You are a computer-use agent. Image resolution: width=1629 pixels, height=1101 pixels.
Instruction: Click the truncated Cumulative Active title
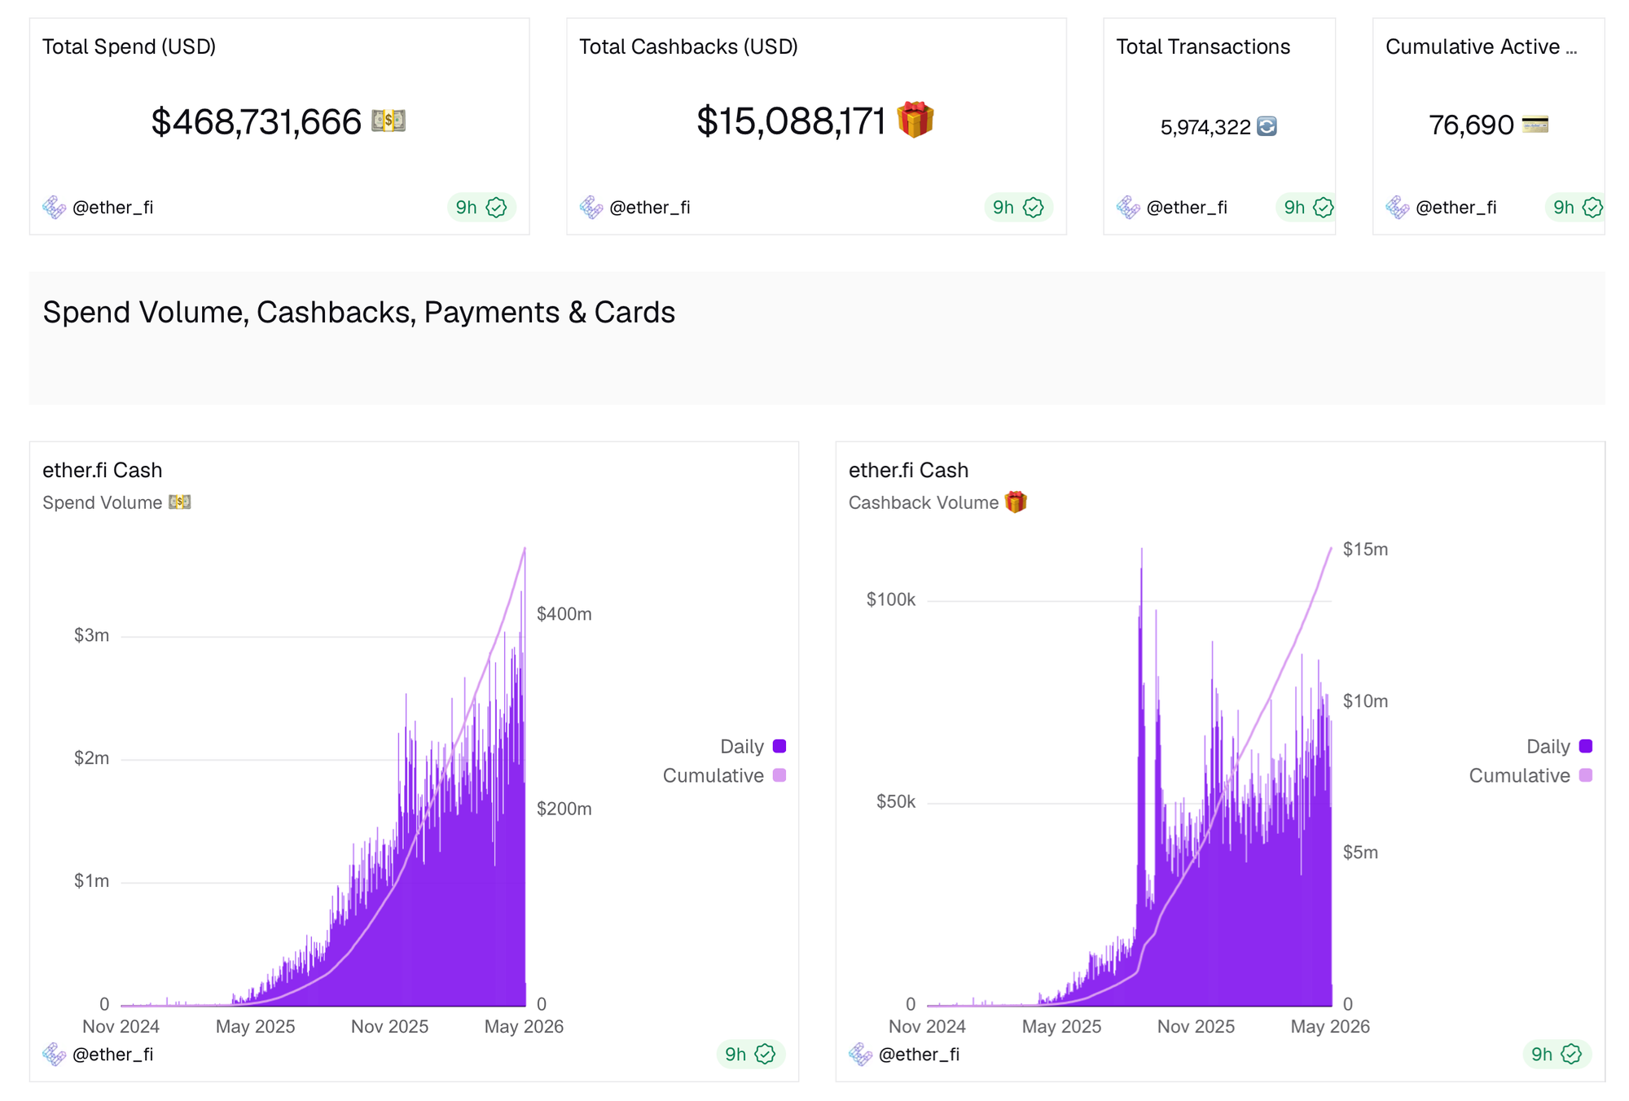point(1482,46)
